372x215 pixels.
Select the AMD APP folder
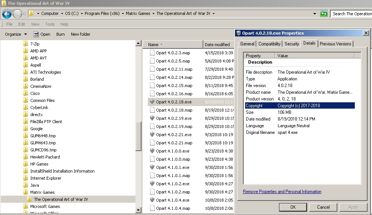(x=38, y=51)
